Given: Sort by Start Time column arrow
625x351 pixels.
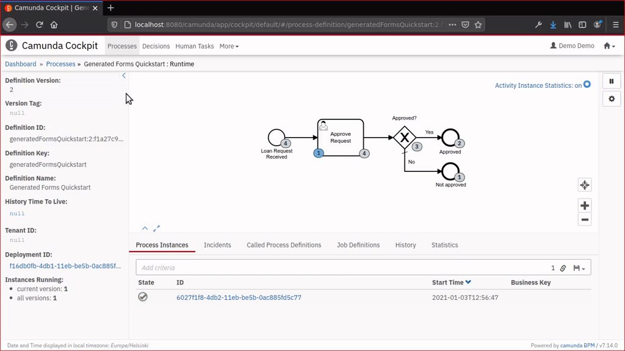Looking at the screenshot, I should pyautogui.click(x=468, y=282).
